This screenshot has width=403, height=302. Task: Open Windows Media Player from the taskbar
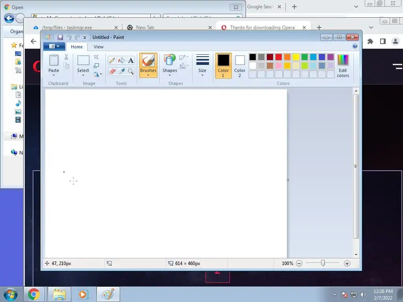[x=83, y=294]
